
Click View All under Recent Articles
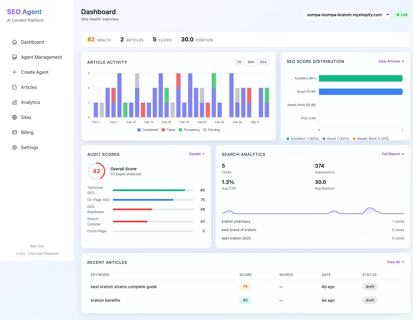pyautogui.click(x=395, y=262)
